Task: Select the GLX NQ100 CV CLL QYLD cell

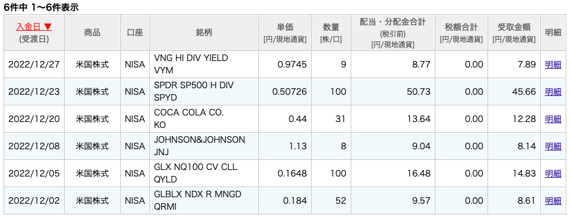Action: 204,174
